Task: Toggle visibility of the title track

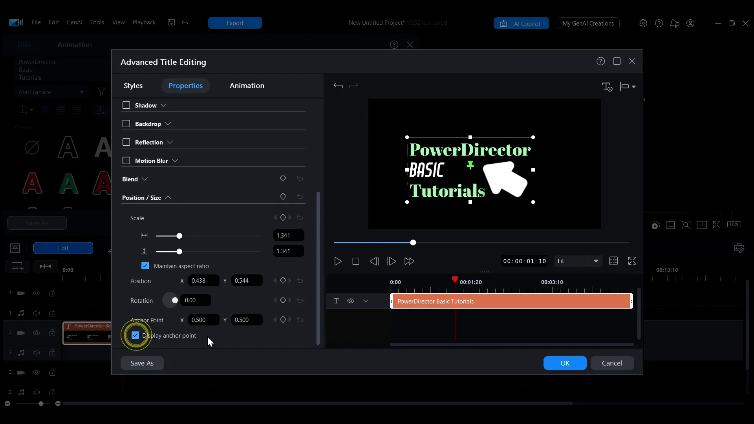Action: [x=351, y=301]
